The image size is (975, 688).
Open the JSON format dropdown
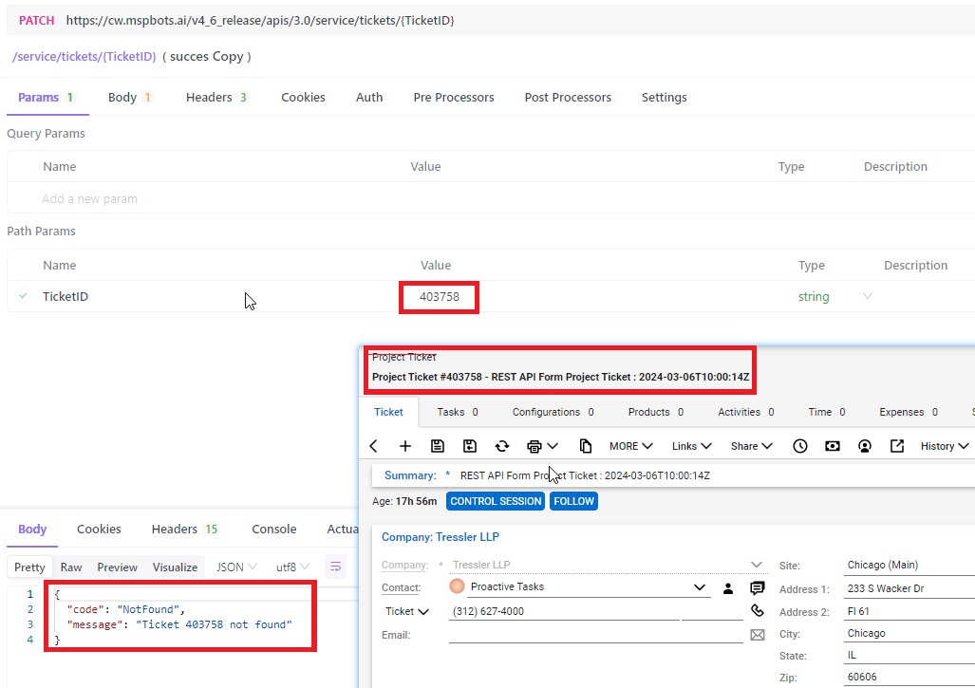pyautogui.click(x=236, y=567)
